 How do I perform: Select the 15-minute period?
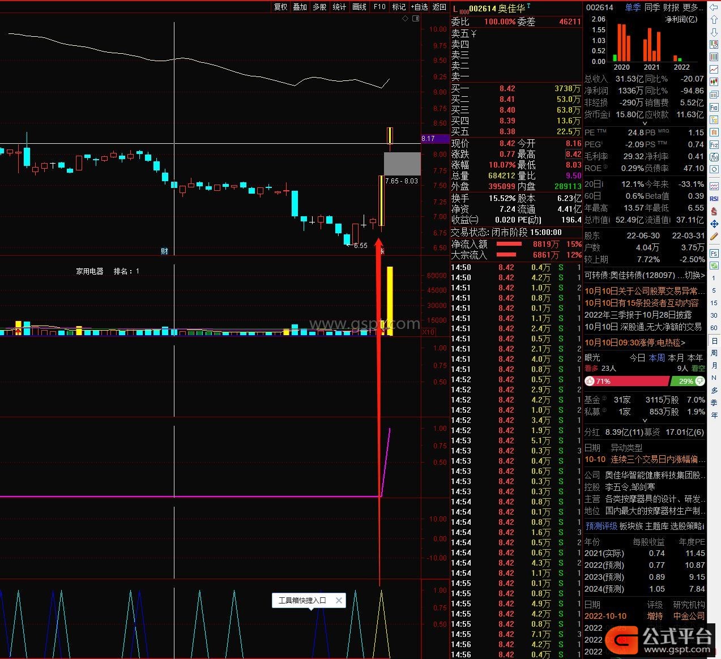[714, 303]
